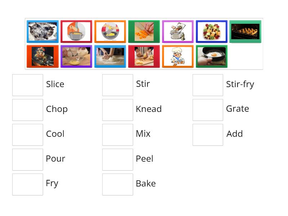Choose the answer slot next to Bake
Image resolution: width=288 pixels, height=216 pixels.
tap(118, 184)
